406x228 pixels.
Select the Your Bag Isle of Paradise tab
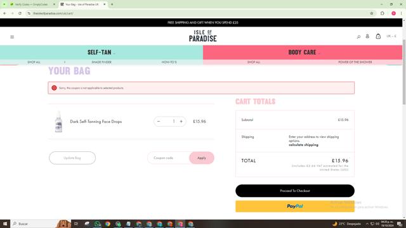[82, 4]
